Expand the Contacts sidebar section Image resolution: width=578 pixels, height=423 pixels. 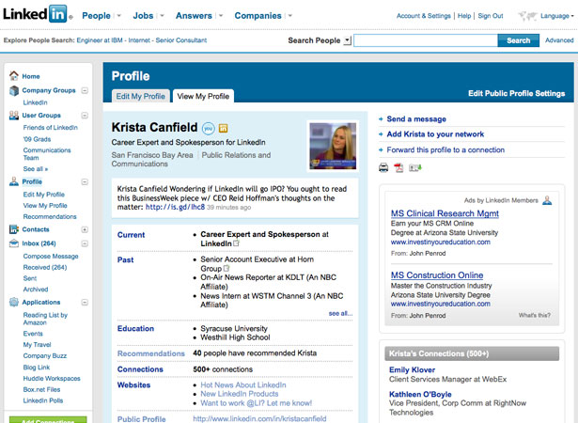point(85,229)
